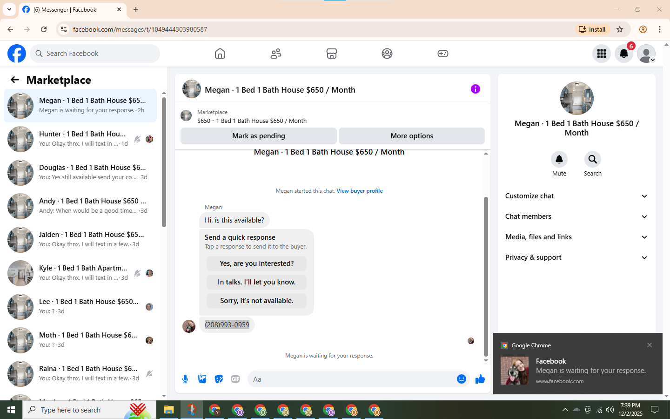Expand the Customize chat section
The image size is (670, 419).
tap(576, 196)
